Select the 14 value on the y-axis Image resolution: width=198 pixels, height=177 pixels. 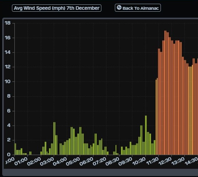(8, 52)
